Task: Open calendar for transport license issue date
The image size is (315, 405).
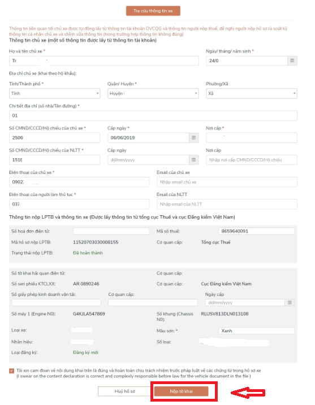Action: (x=290, y=302)
